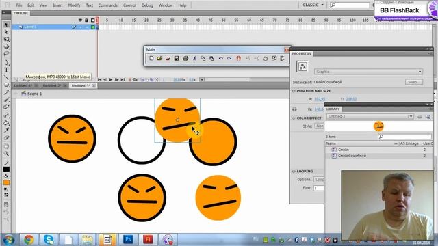Toggle show all layers as outlines

pos(93,20)
